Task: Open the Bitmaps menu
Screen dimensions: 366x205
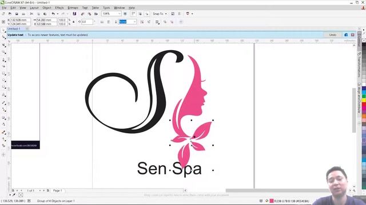Action: 73,8
